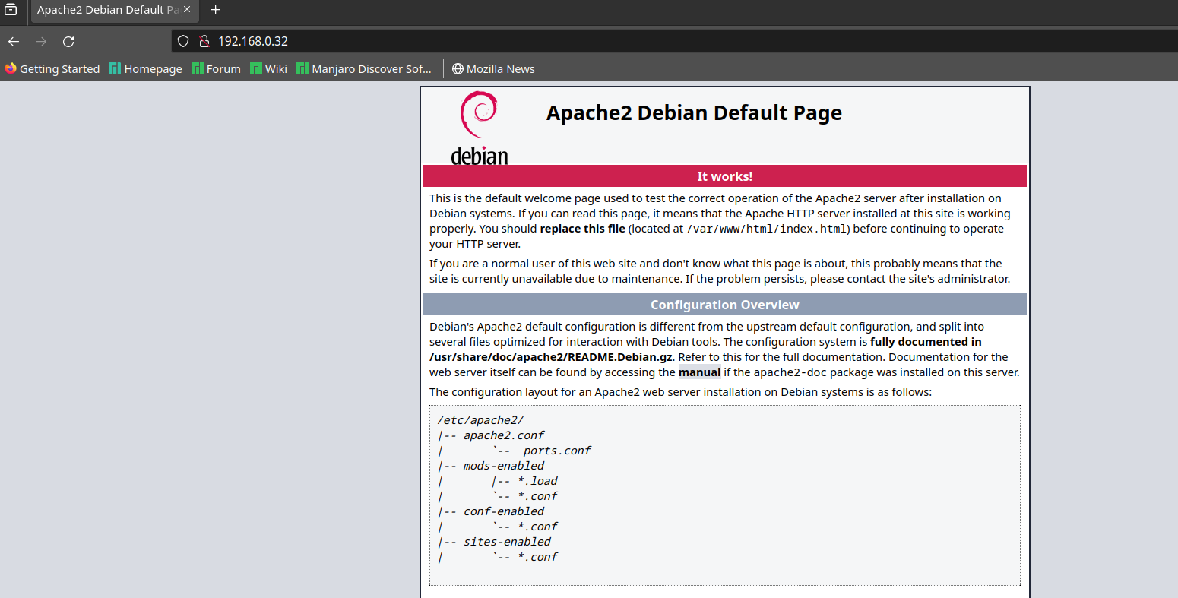The height and width of the screenshot is (598, 1178).
Task: Open Firefox View tab list icon
Action: [11, 10]
